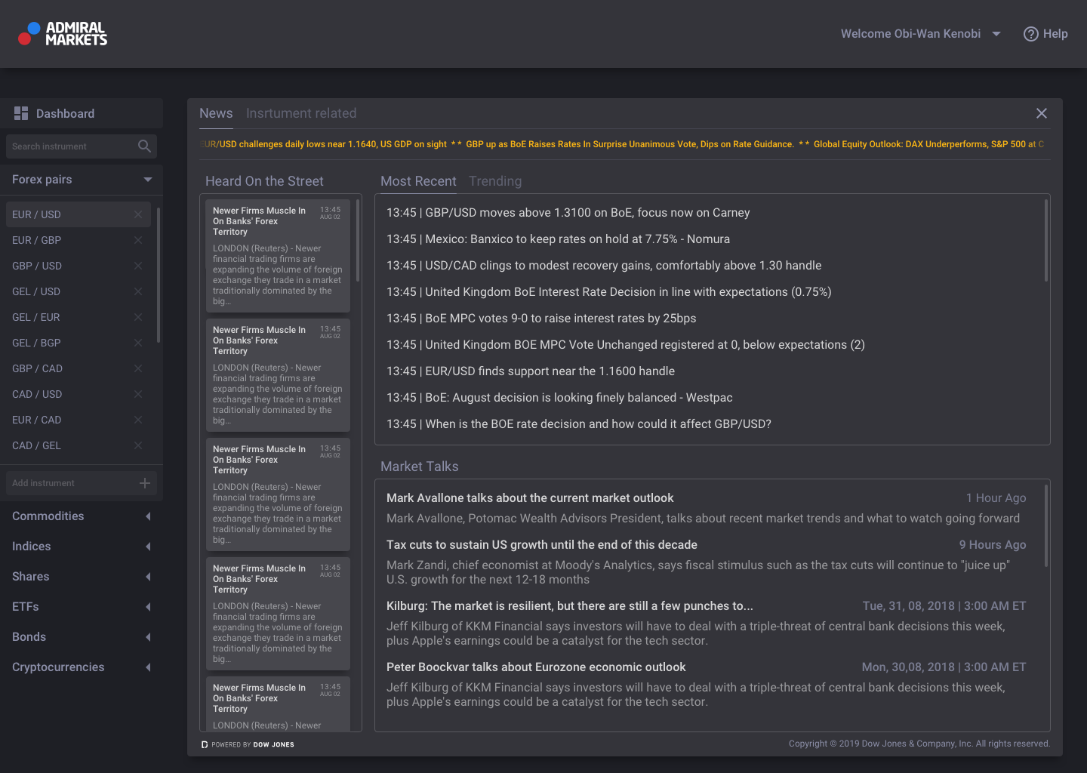
Task: Expand the Shares section
Action: click(x=148, y=577)
